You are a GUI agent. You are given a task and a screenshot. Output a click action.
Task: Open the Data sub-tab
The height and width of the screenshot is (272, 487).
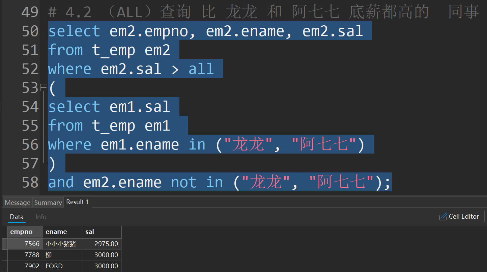point(17,217)
